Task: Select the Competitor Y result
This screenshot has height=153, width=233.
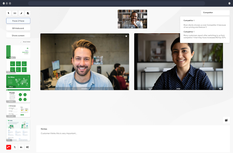Action: pos(205,34)
